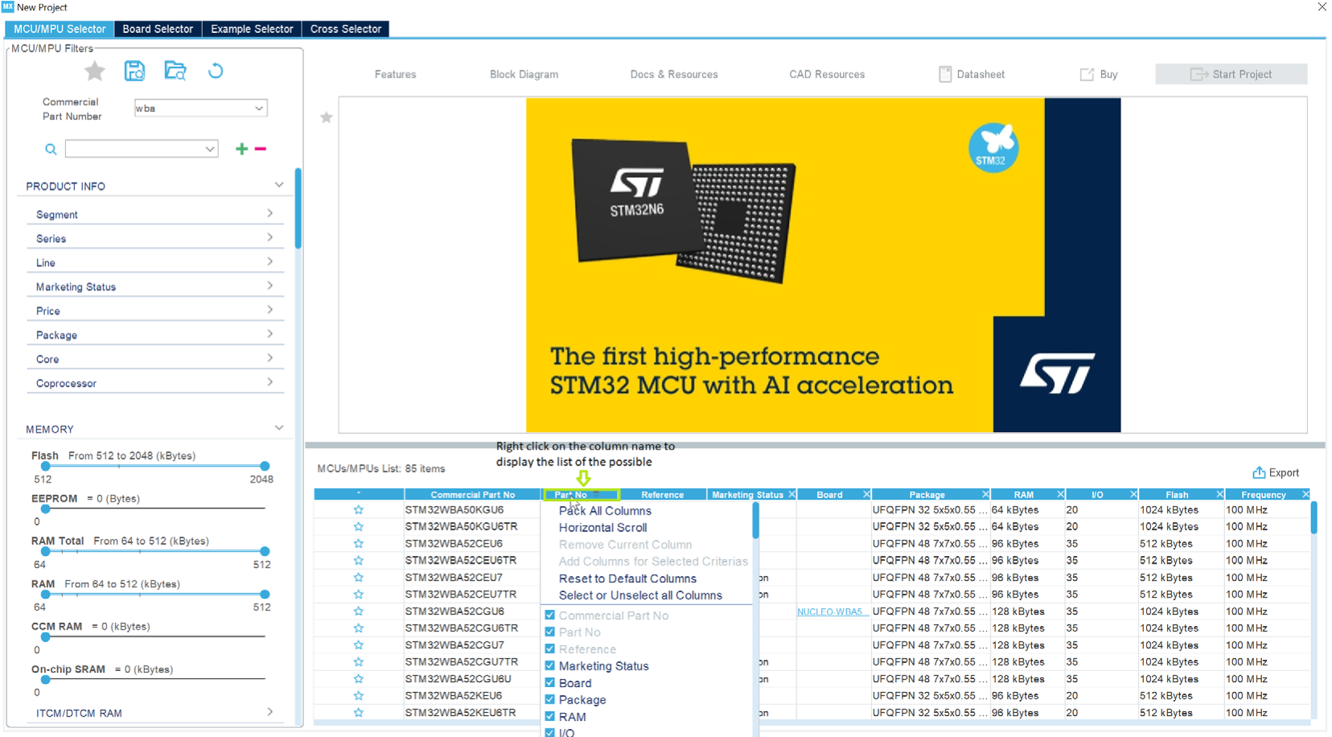
Task: Open the Datasheet button
Action: (x=972, y=74)
